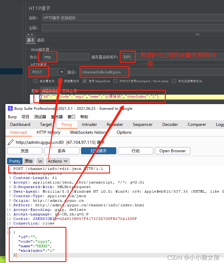This screenshot has height=263, width=224.
Task: Click the Open Browser button
Action: tap(172, 151)
